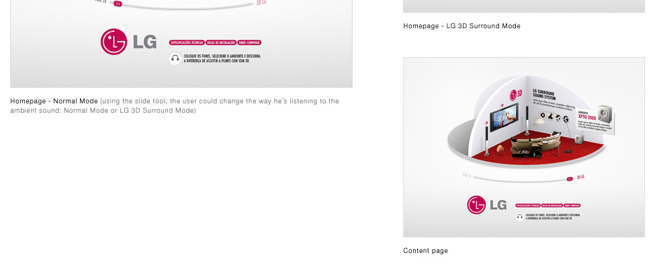The height and width of the screenshot is (271, 655).
Task: Open Especificações Técnicas in Normal Mode mockup
Action: click(187, 42)
